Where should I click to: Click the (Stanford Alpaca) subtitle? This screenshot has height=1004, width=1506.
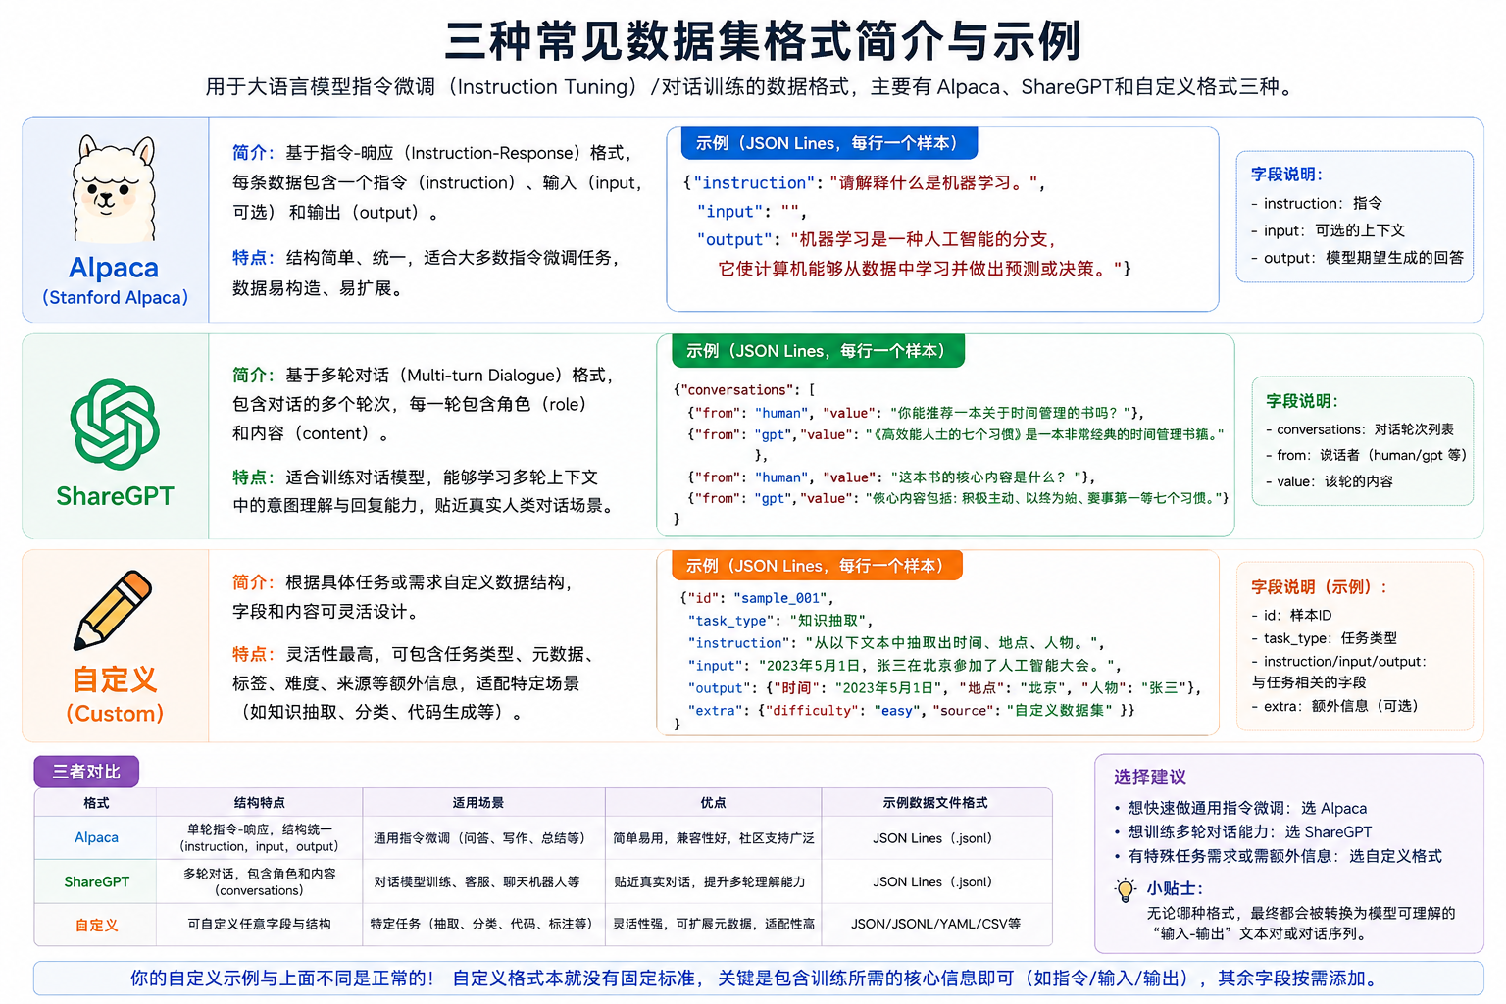click(115, 297)
